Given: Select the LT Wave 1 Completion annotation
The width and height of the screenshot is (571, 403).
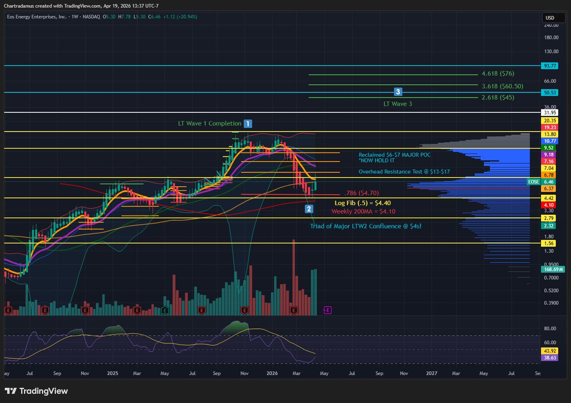Looking at the screenshot, I should coord(210,123).
